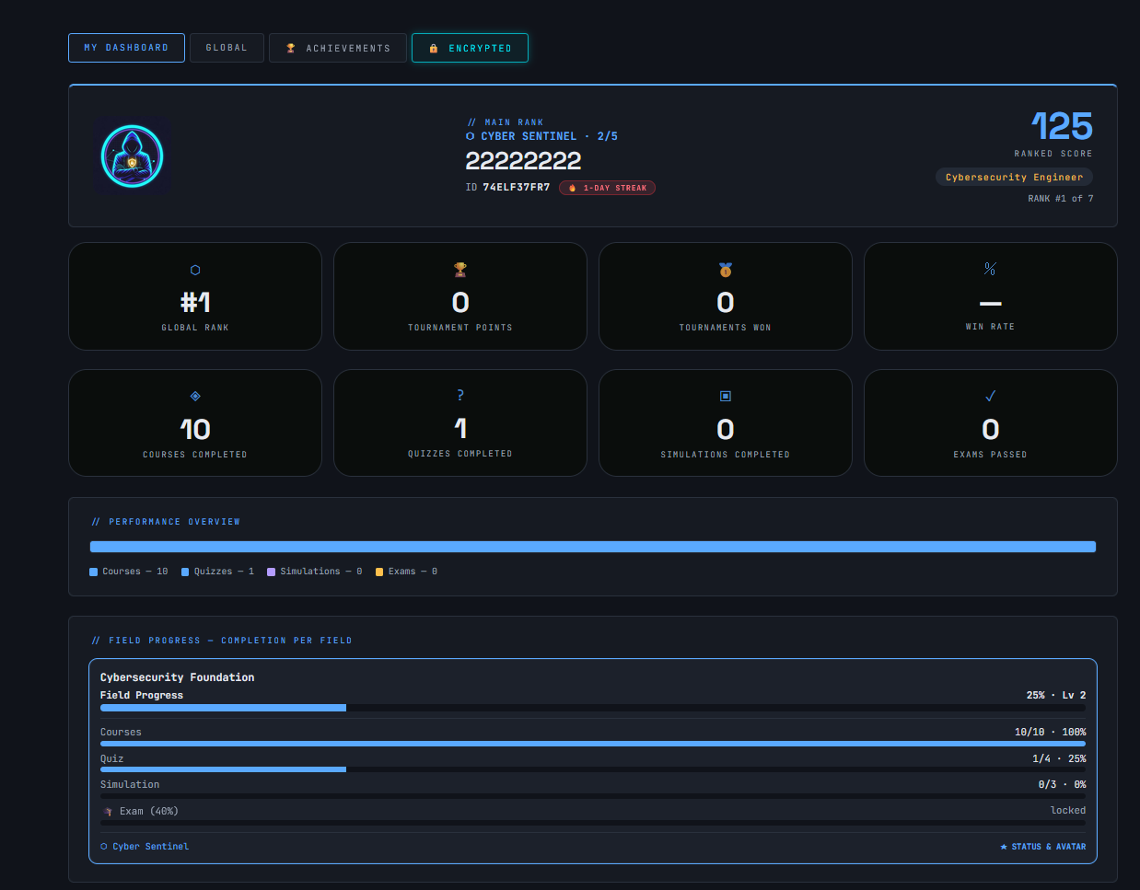Screen dimensions: 1140x890
Task: Click the Simulations Completed label
Action: (x=726, y=455)
